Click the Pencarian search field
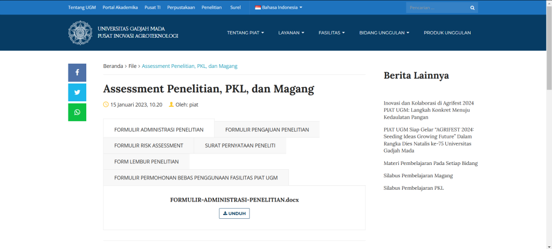This screenshot has width=552, height=249. pos(437,8)
